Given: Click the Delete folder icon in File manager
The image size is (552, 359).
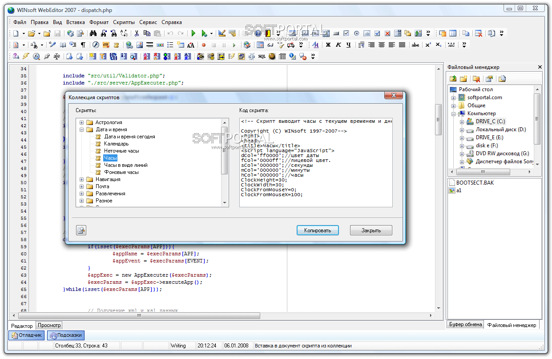Looking at the screenshot, I should [476, 79].
